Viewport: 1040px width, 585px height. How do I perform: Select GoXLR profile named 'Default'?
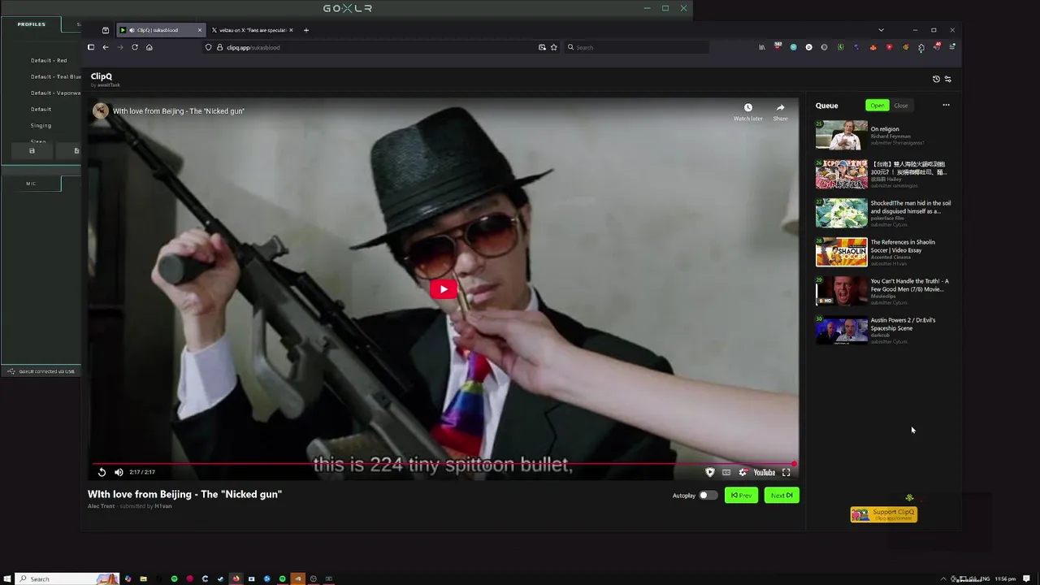coord(41,109)
